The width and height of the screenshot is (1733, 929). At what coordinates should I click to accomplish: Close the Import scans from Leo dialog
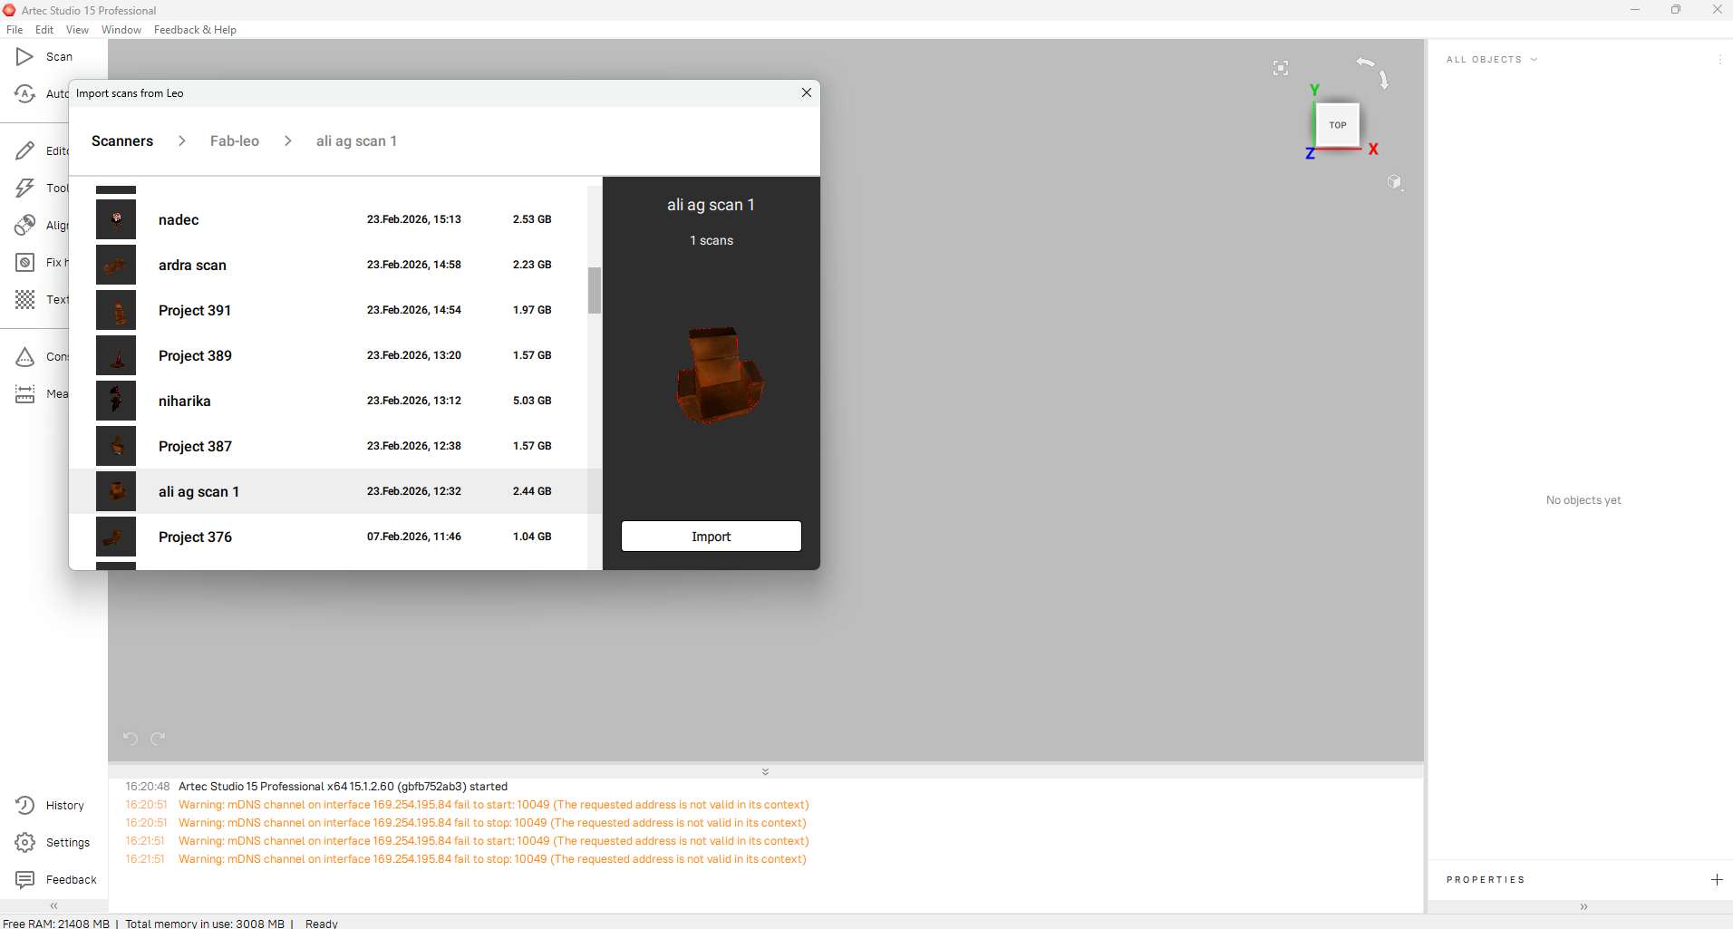point(807,92)
